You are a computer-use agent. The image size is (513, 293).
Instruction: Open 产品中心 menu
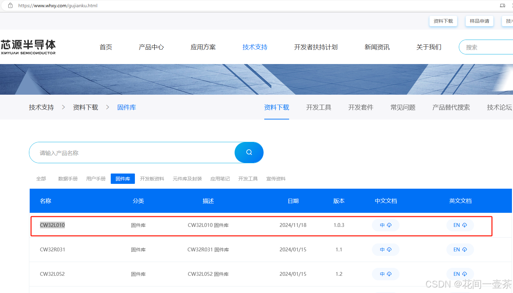click(151, 47)
